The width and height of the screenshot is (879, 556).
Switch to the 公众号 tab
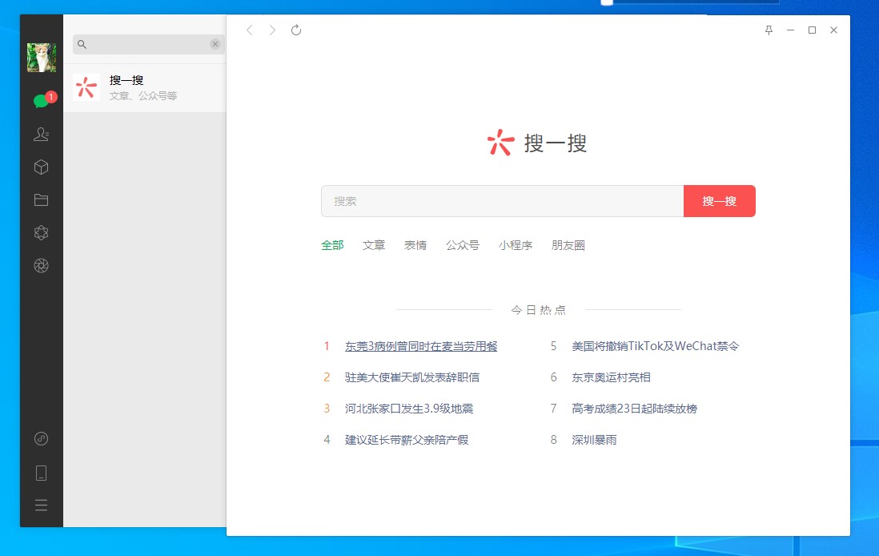click(463, 245)
